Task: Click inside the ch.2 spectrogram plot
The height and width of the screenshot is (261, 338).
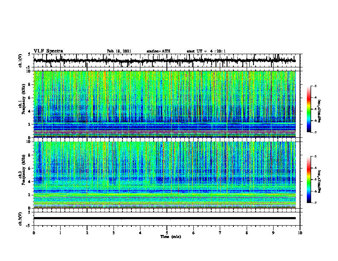Action: [x=164, y=175]
